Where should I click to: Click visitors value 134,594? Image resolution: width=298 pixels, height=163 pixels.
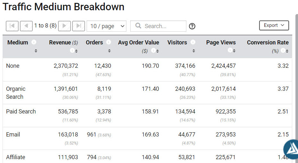(x=185, y=111)
